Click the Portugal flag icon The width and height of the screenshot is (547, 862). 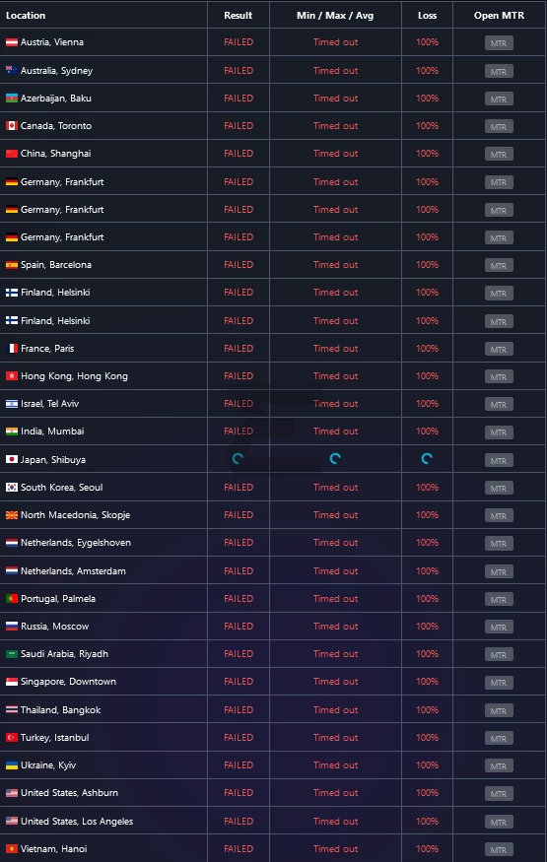tap(12, 599)
